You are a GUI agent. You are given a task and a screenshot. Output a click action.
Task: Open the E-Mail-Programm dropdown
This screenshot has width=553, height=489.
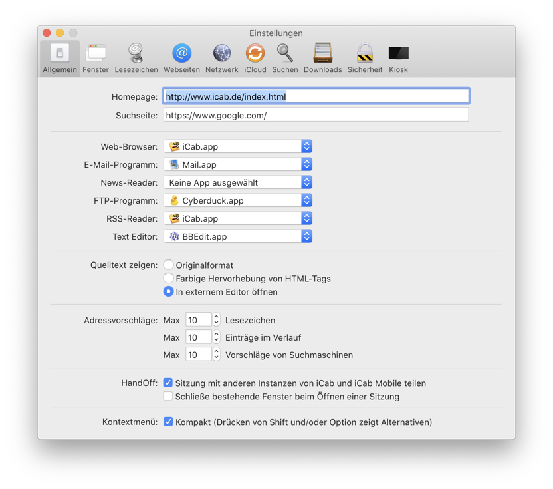tap(238, 164)
